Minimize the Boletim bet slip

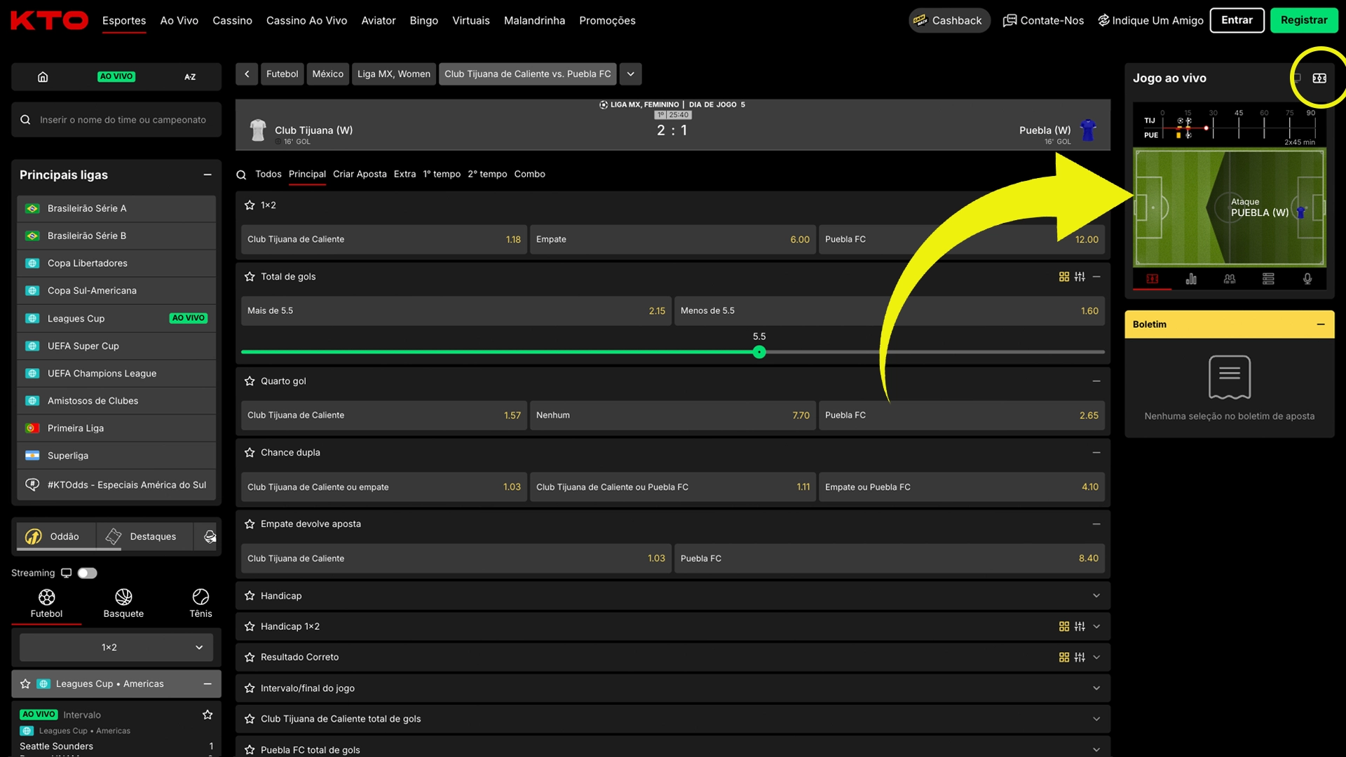1321,325
